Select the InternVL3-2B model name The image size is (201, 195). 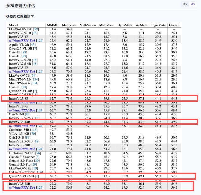tap(19, 68)
